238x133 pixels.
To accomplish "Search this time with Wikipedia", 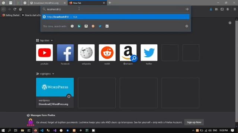I will (107, 26).
